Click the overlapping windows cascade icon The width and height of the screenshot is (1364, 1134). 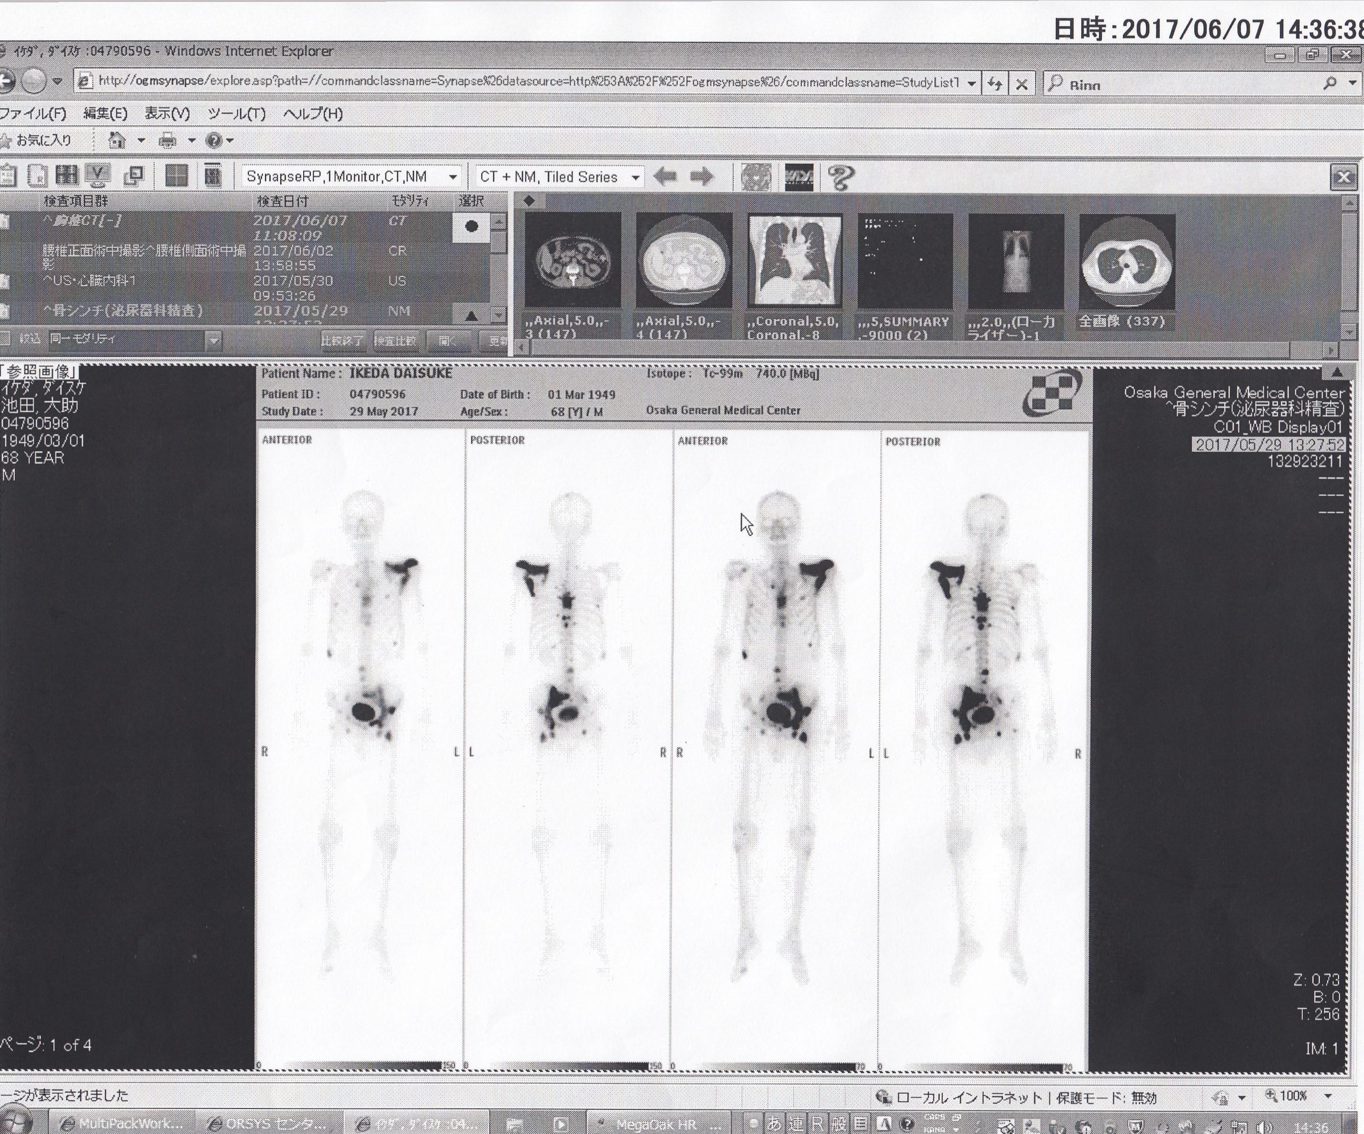[x=134, y=175]
